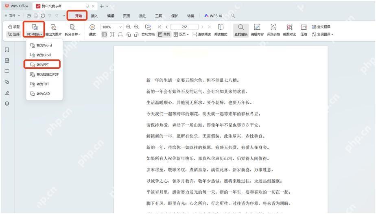Click 编辑内容 edit content
This screenshot has height=214, width=376.
pos(257,30)
